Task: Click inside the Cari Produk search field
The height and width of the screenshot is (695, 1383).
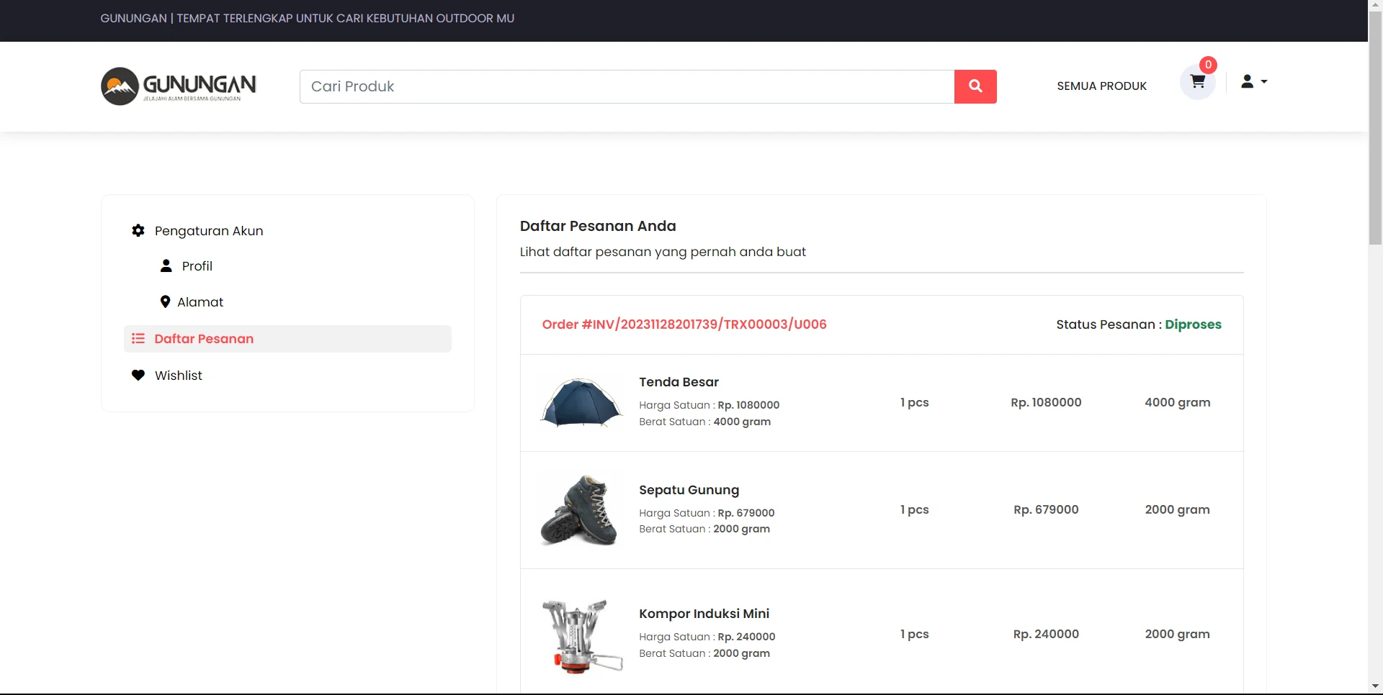Action: pos(627,86)
